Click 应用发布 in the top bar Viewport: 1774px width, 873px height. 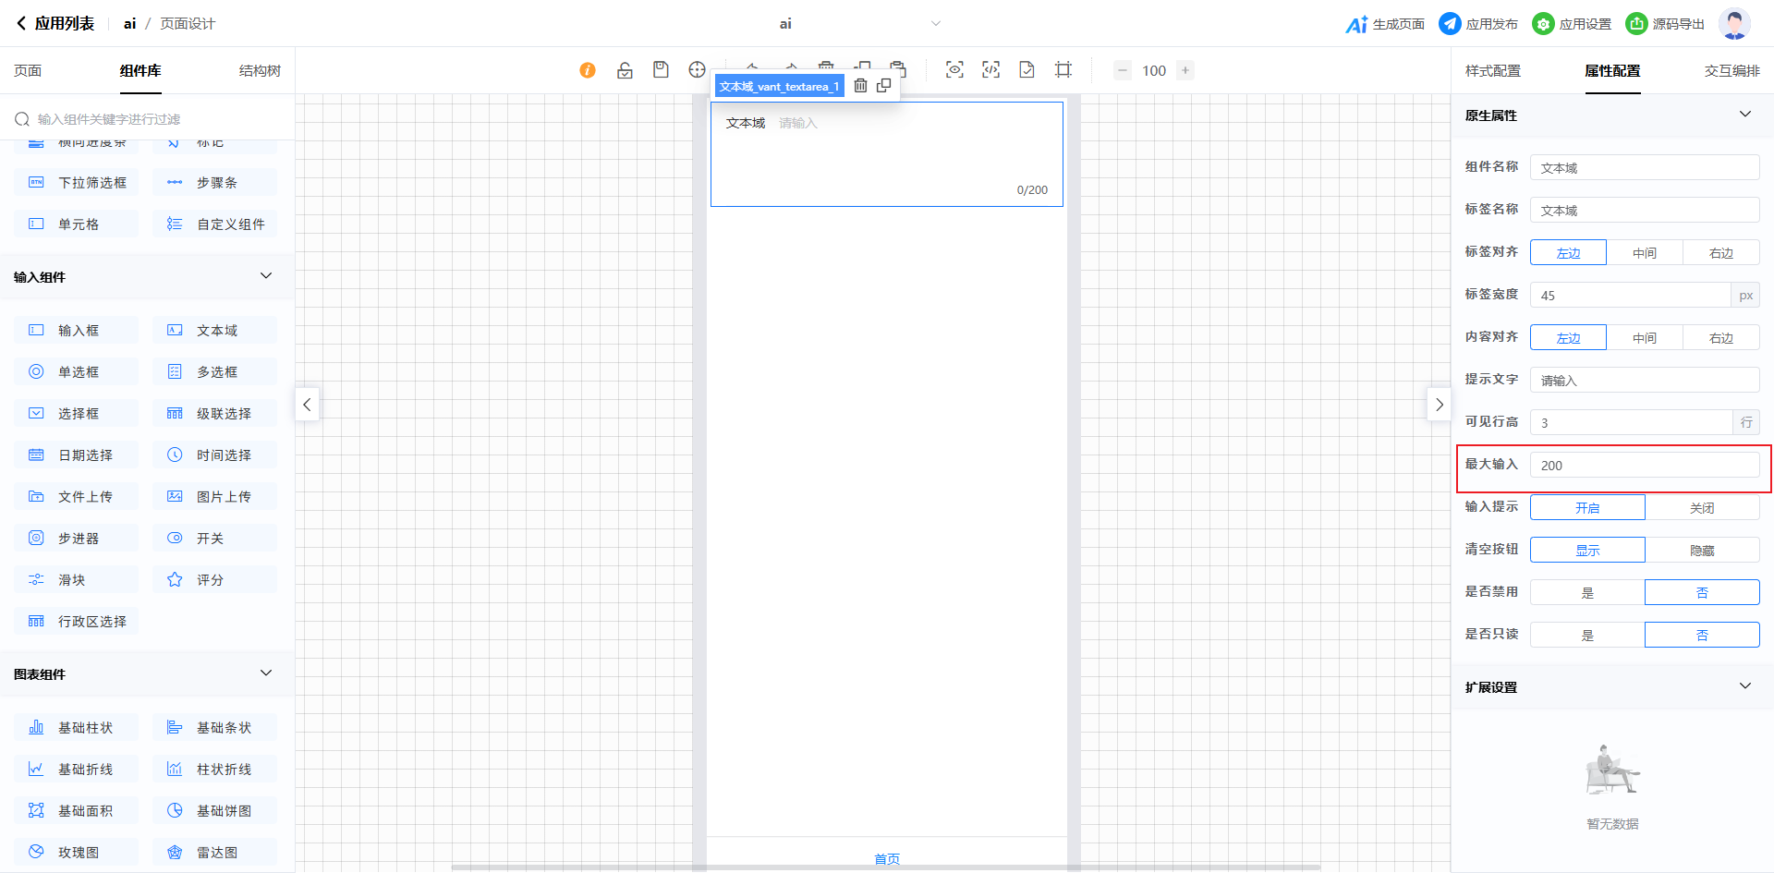(1478, 24)
